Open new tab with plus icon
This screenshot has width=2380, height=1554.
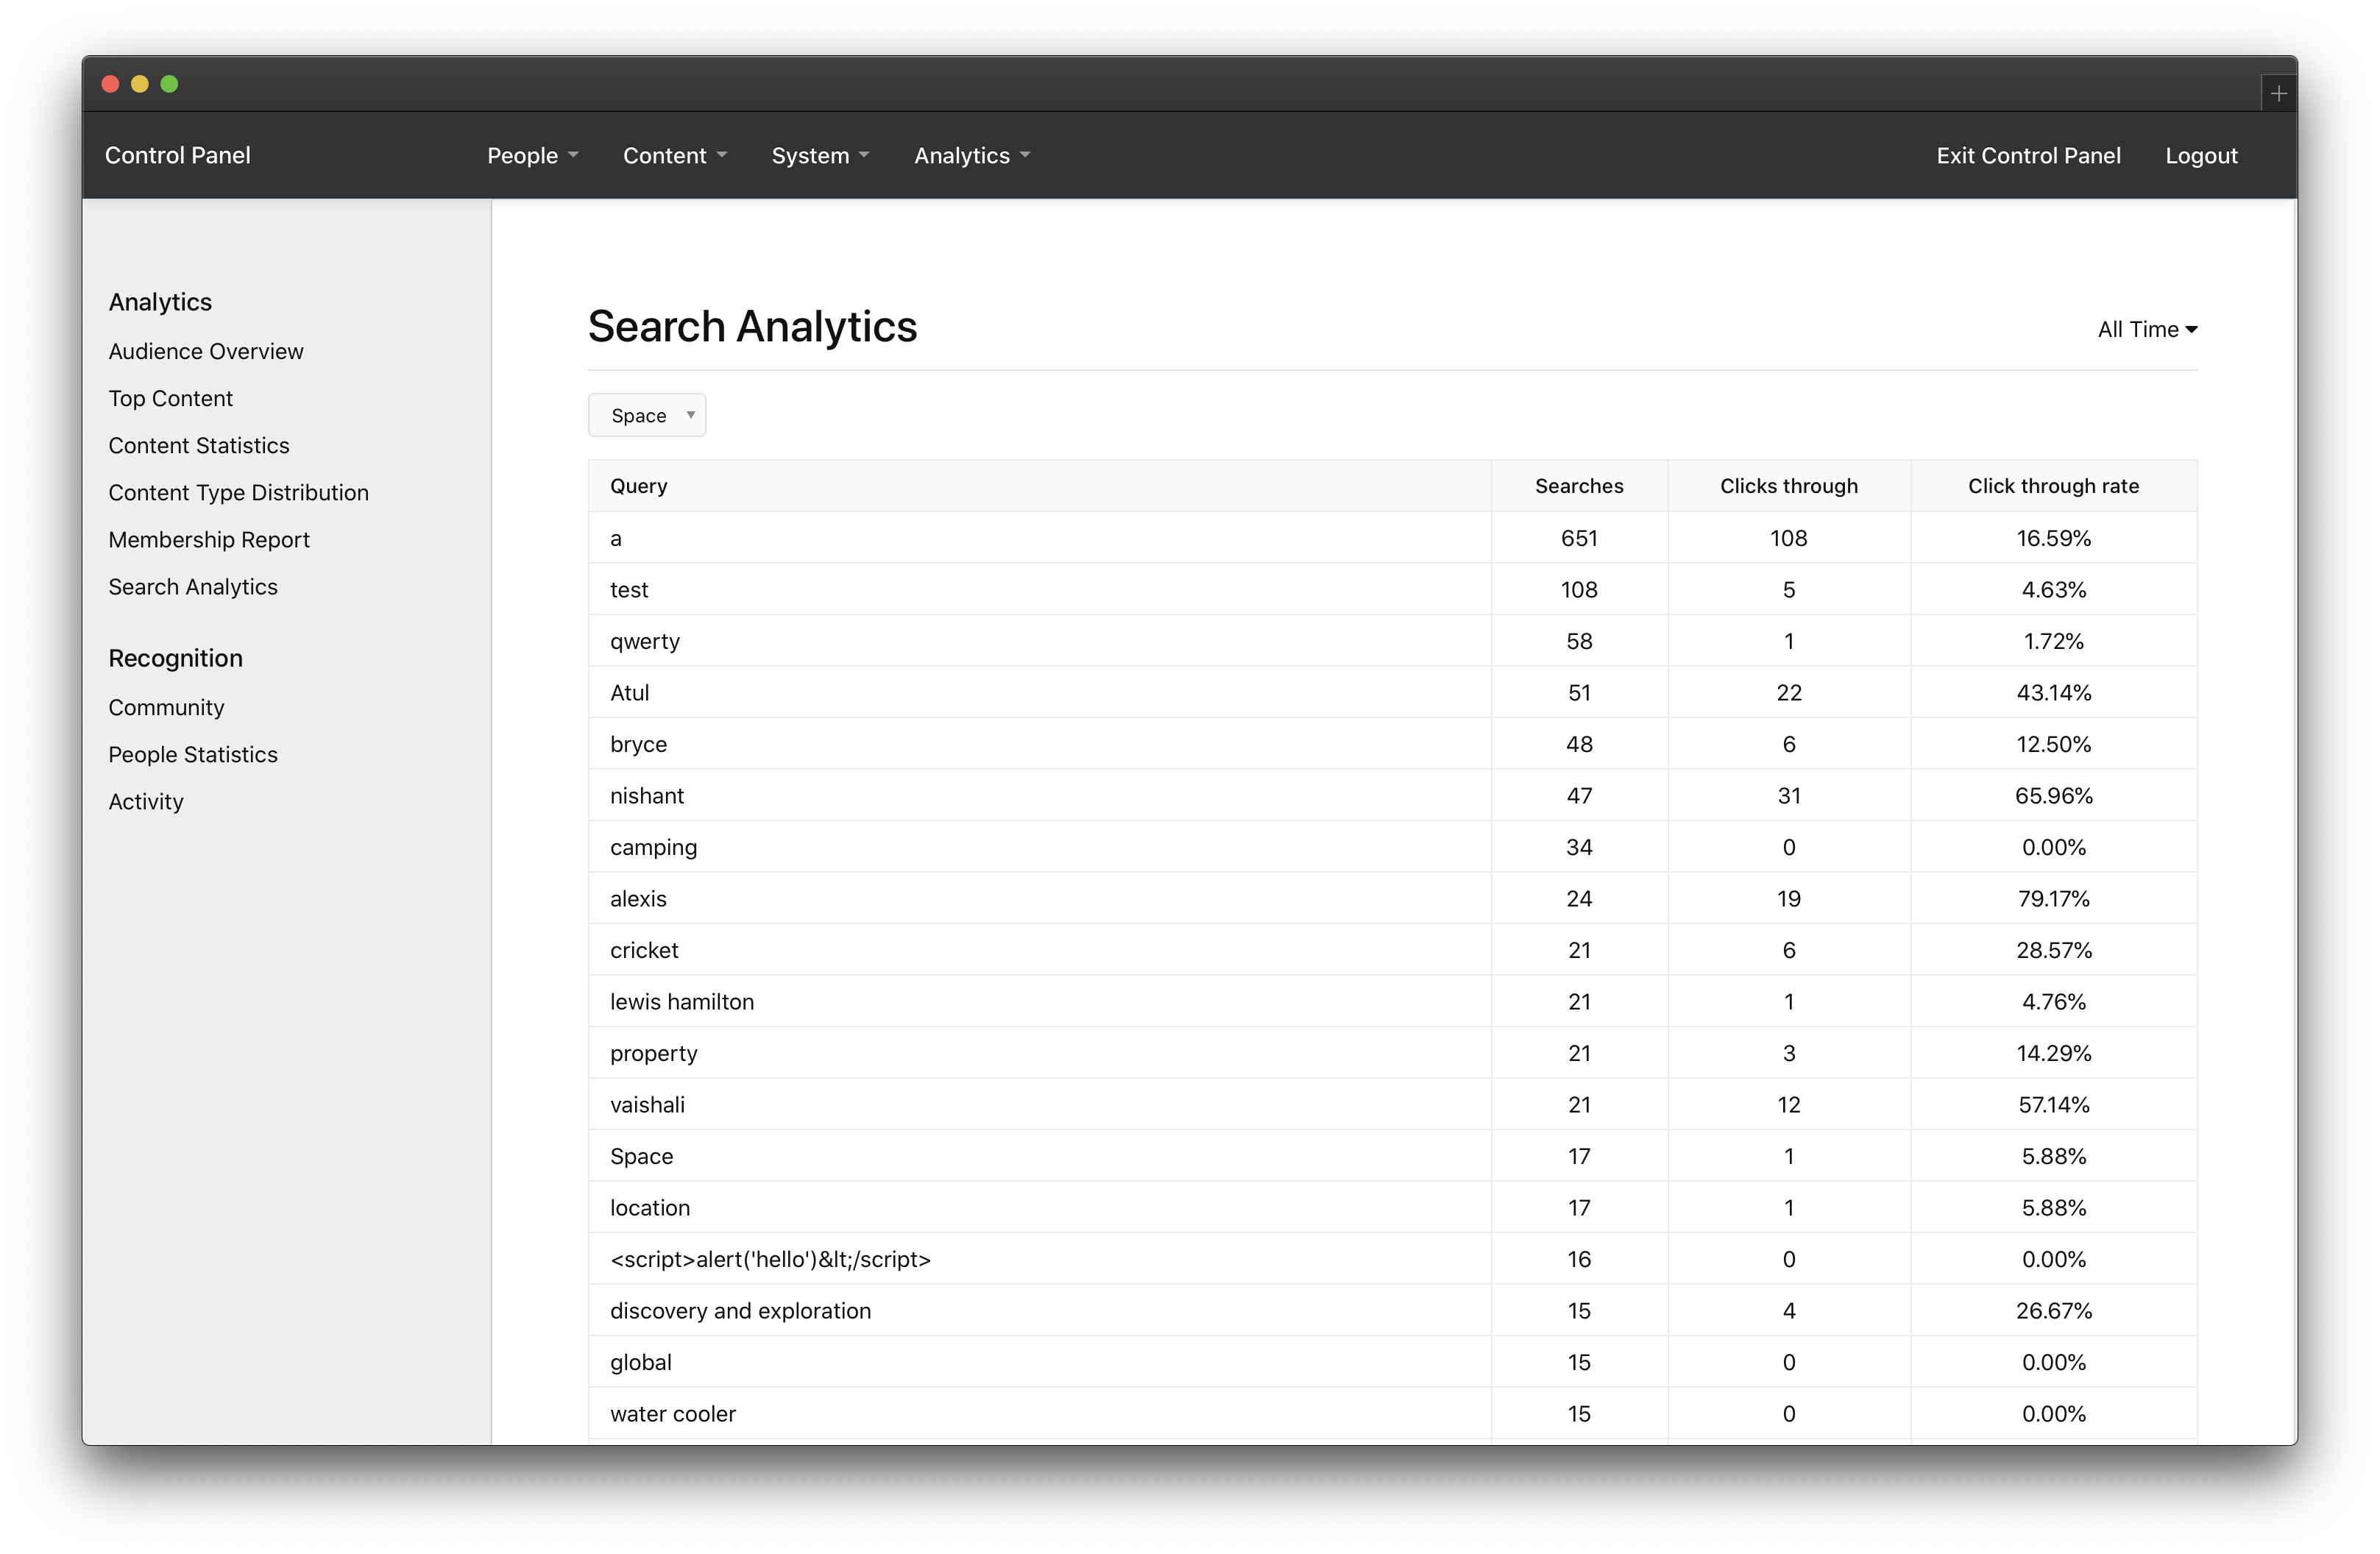pyautogui.click(x=2278, y=93)
